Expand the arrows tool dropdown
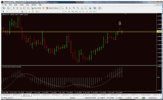Screen dimensions: 163x100 pos(38,11)
